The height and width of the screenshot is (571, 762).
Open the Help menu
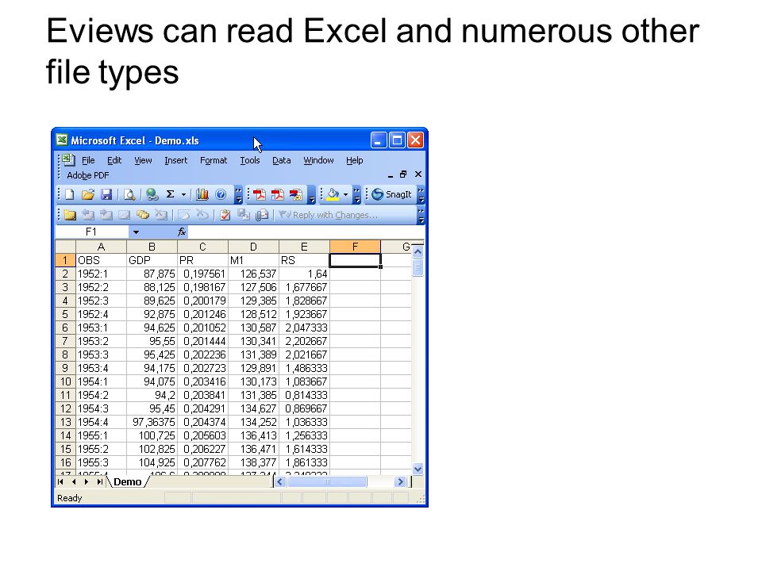[354, 160]
